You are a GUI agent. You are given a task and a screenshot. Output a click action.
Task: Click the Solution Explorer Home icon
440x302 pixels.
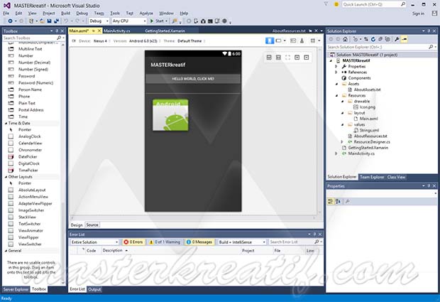pyautogui.click(x=346, y=39)
